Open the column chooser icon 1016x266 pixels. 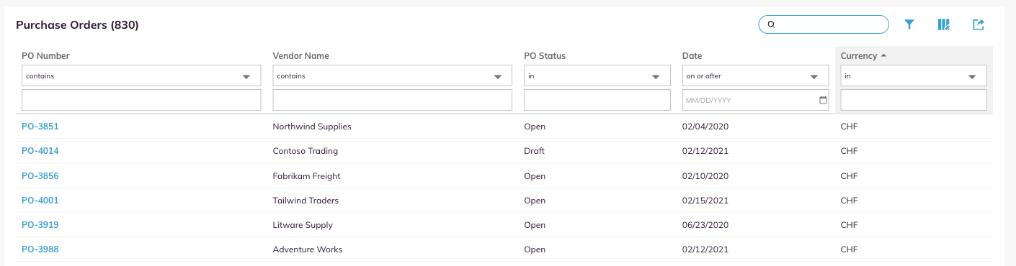[944, 24]
